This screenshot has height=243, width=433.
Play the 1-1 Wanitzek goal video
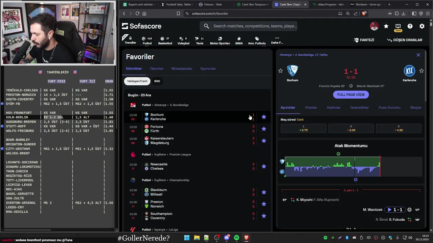click(x=394, y=210)
